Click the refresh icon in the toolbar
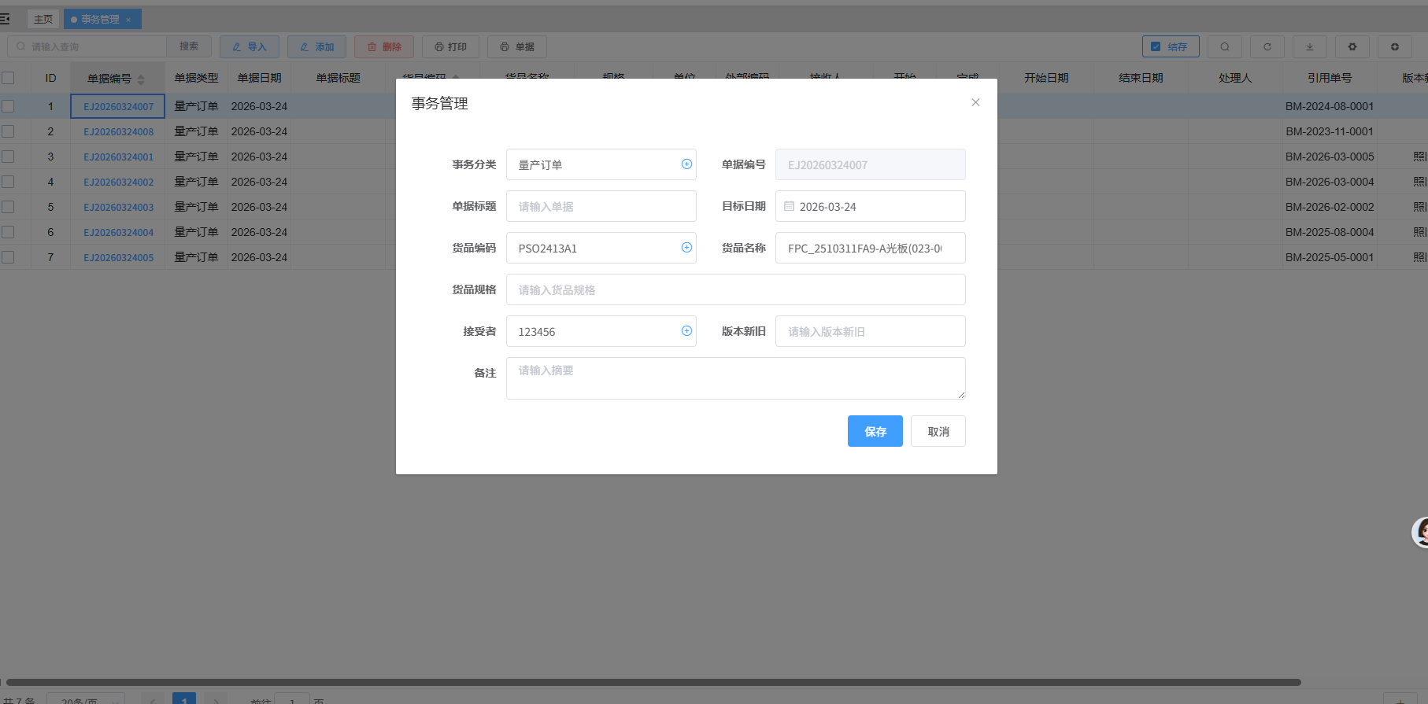This screenshot has width=1428, height=704. coord(1267,47)
